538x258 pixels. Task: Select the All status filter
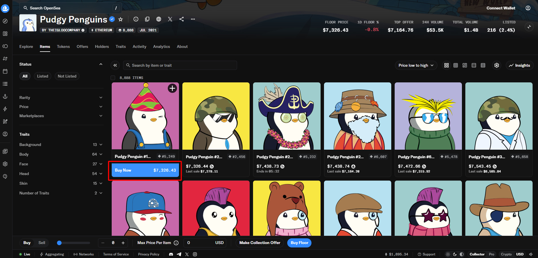[25, 76]
